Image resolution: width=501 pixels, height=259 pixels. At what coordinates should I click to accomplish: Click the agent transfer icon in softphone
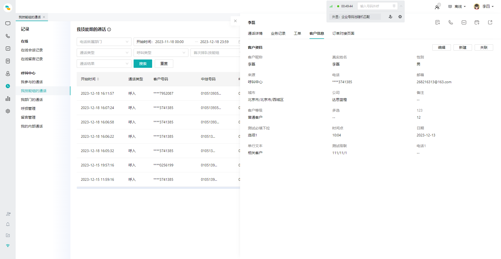point(390,17)
